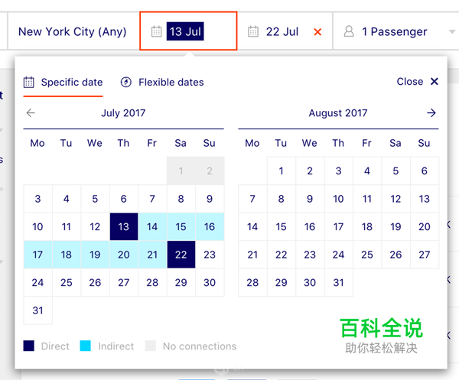The width and height of the screenshot is (459, 380).
Task: Select the 13 Jul departure date field
Action: (x=186, y=32)
